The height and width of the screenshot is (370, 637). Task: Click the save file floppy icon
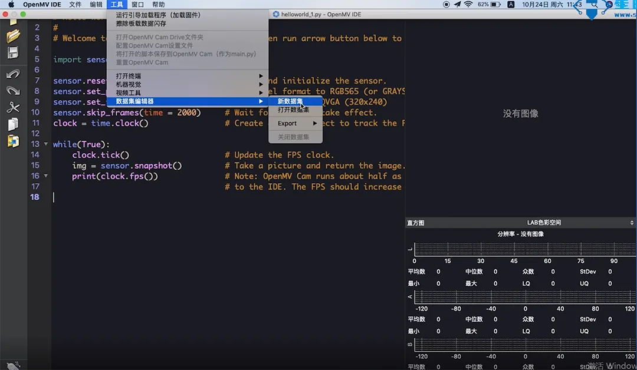tap(13, 53)
